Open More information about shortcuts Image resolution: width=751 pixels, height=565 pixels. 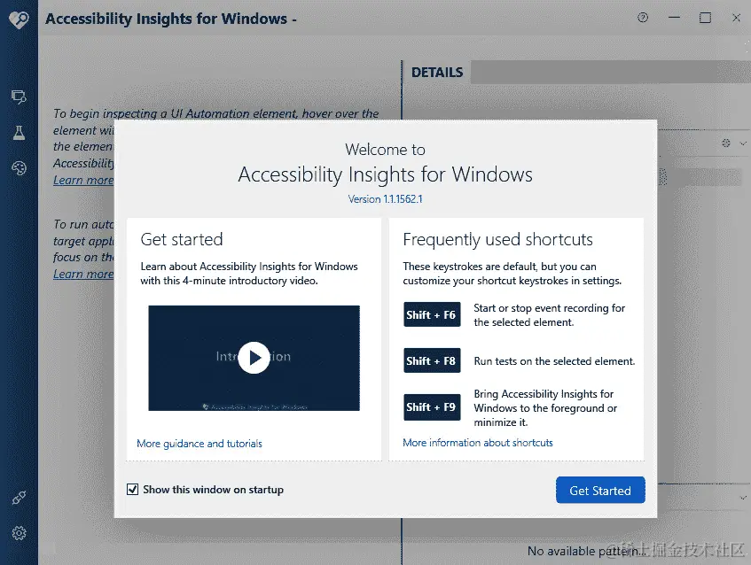tap(478, 442)
